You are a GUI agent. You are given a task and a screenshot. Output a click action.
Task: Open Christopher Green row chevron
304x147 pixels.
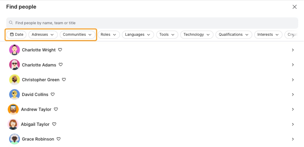293,80
